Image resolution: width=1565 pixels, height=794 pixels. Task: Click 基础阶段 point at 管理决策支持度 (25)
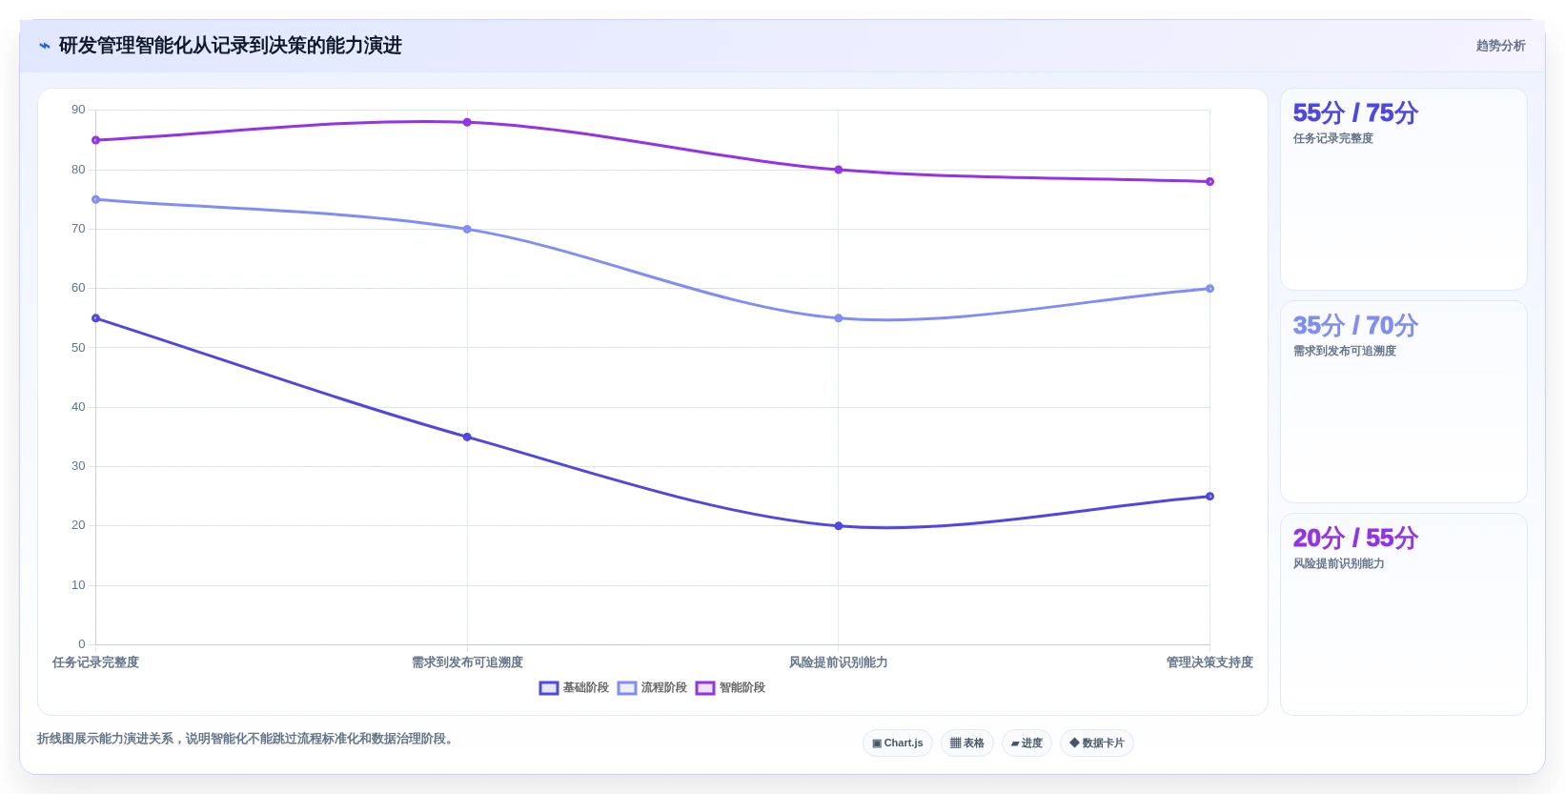pos(1209,497)
